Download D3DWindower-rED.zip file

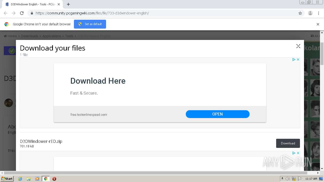(x=288, y=143)
